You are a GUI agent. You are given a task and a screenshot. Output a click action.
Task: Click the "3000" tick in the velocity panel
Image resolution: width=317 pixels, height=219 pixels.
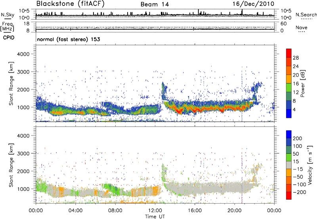[x=23, y=153]
